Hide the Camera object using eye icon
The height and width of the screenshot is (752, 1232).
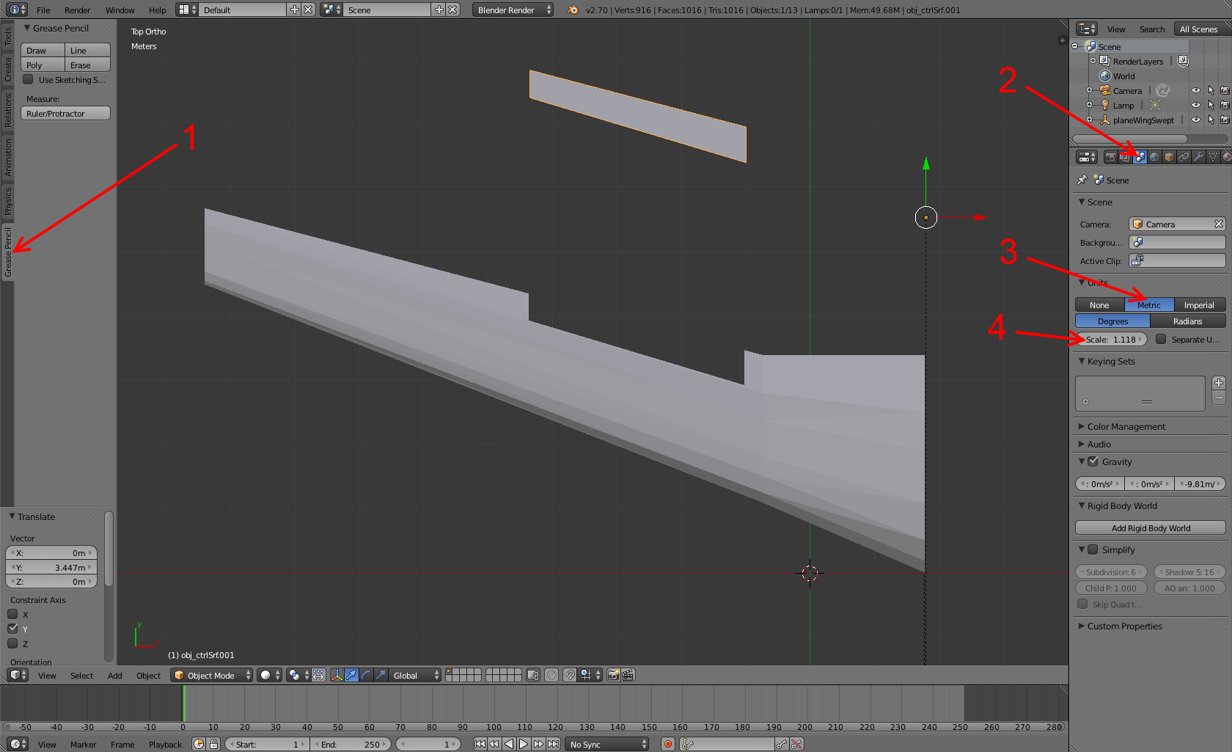point(1195,91)
